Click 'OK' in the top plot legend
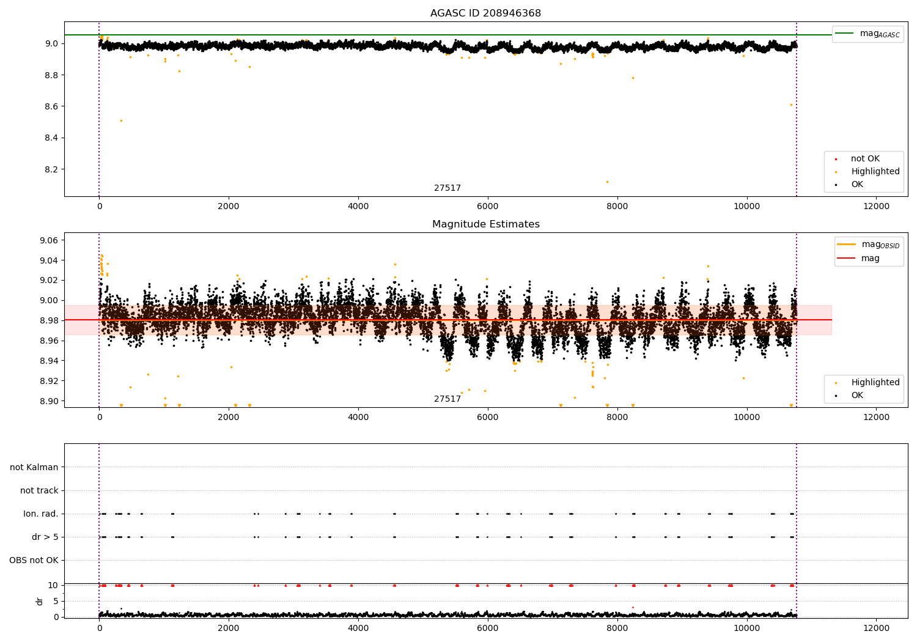The width and height of the screenshot is (917, 642). click(857, 185)
